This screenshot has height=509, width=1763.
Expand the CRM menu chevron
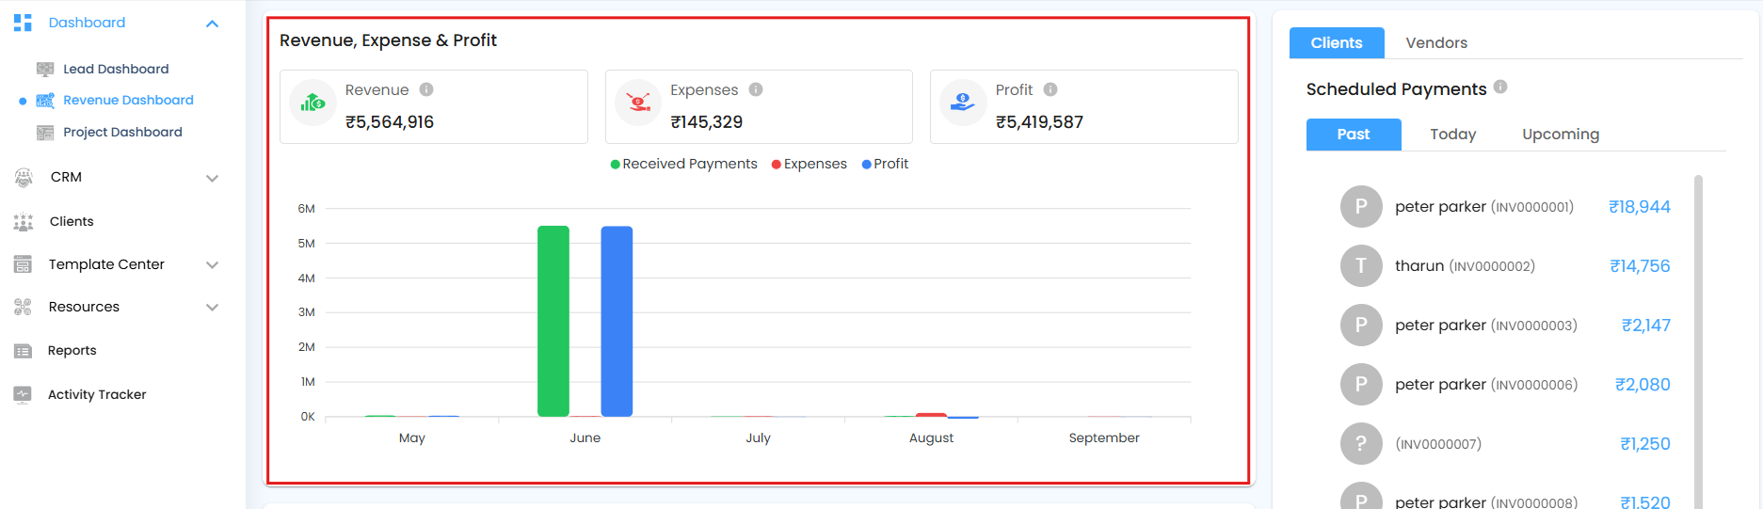[213, 178]
